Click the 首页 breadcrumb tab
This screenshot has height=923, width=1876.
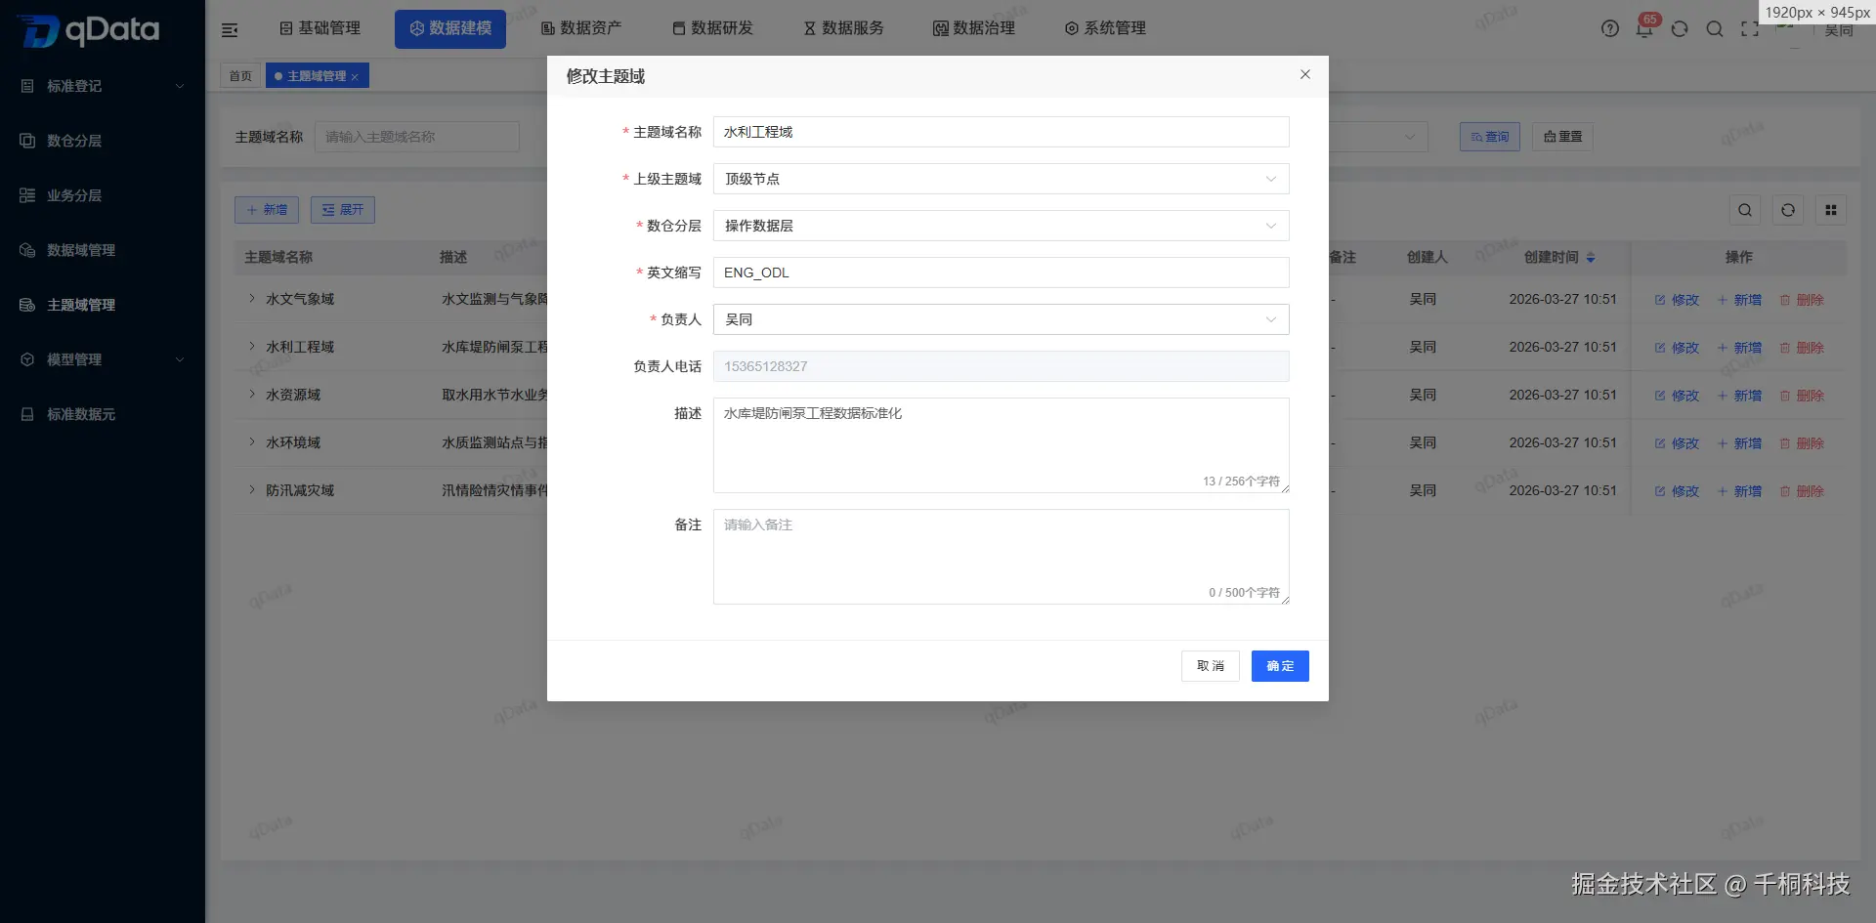(x=240, y=75)
